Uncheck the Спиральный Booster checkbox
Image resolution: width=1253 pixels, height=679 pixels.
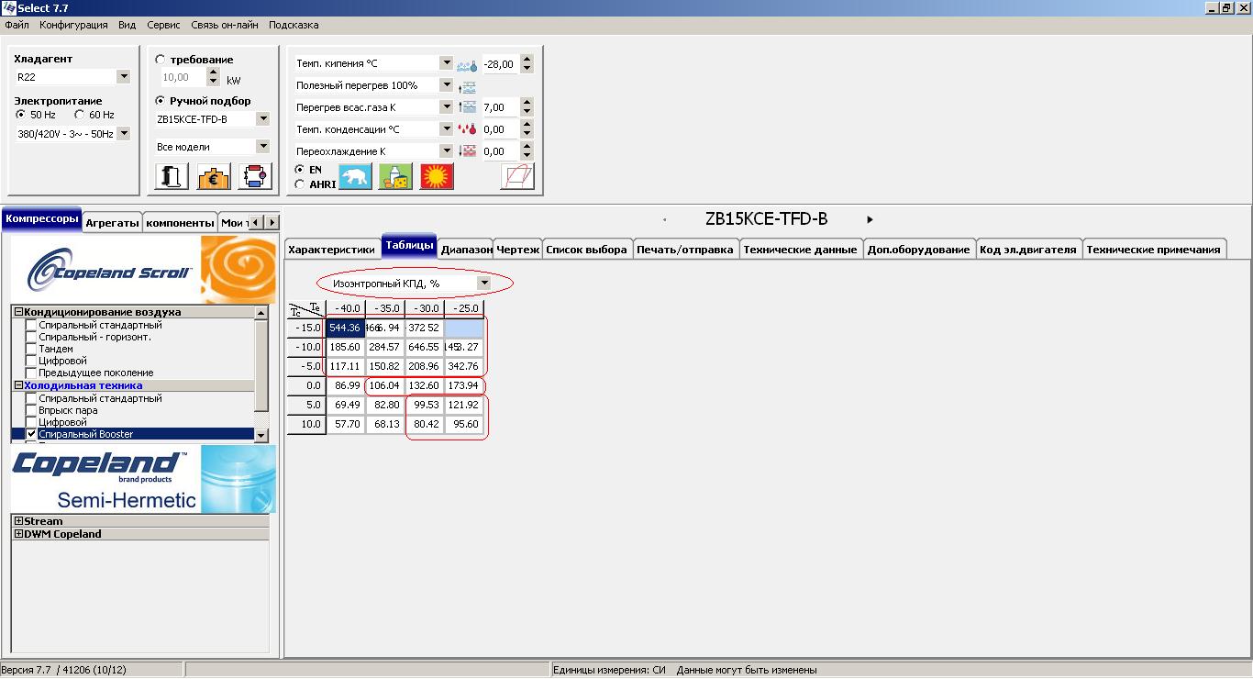31,434
